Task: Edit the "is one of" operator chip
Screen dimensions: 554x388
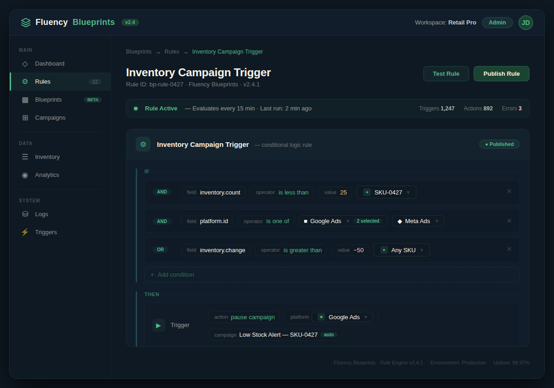Action: pos(266,221)
